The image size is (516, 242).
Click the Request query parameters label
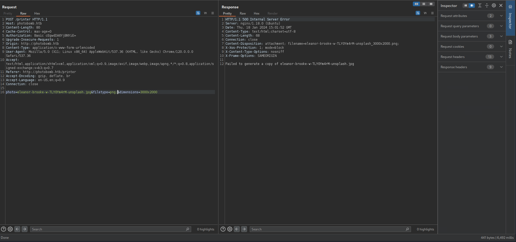460,26
